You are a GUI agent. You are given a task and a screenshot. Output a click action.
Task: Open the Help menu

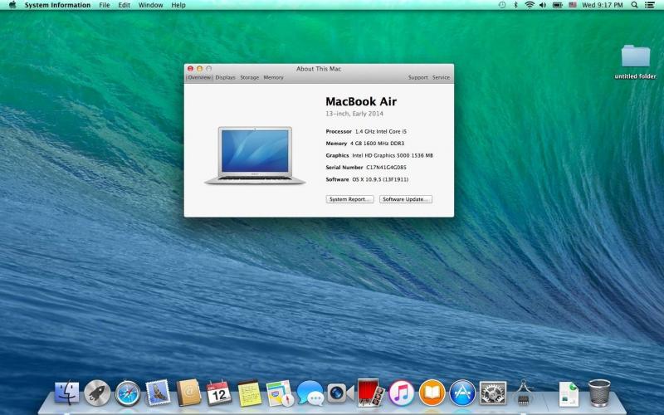click(178, 5)
